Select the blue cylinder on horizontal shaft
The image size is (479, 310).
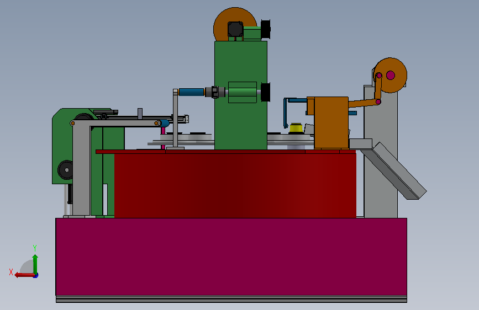click(191, 92)
